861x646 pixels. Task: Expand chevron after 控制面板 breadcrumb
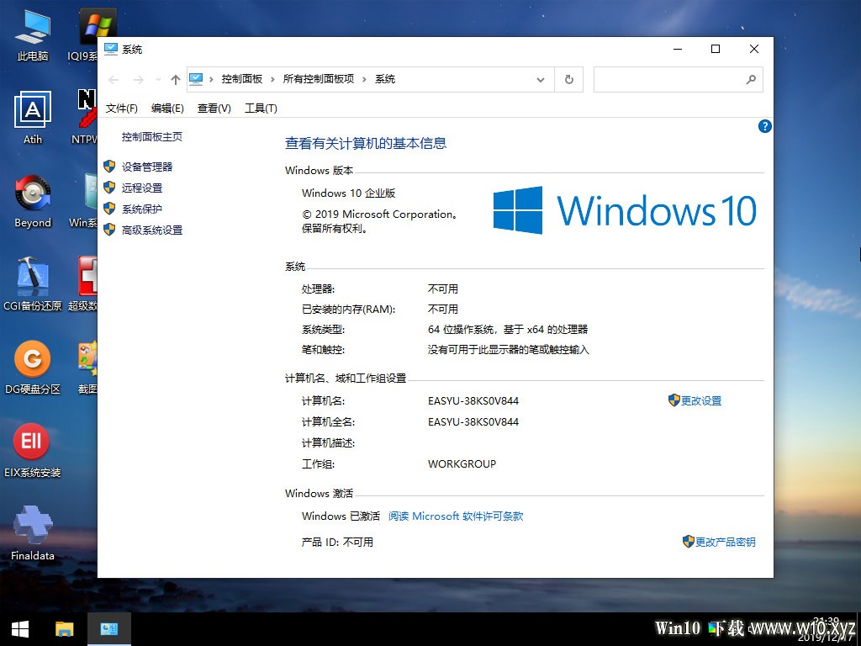coord(272,80)
